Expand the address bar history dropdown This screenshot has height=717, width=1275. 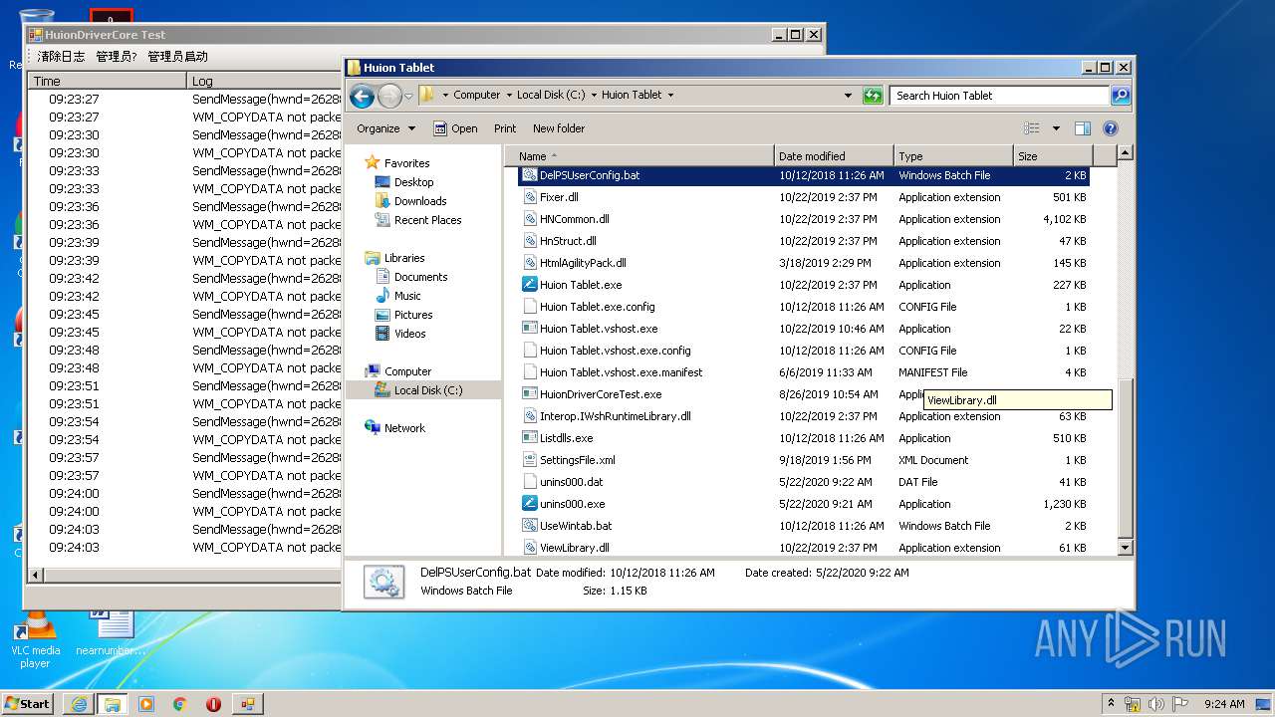click(x=848, y=96)
